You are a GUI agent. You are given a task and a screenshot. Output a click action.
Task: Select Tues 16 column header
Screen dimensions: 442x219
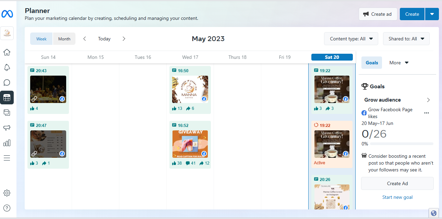(x=143, y=57)
